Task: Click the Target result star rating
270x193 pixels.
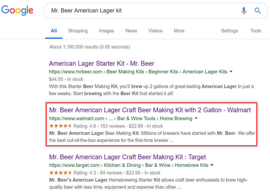Action: point(60,173)
